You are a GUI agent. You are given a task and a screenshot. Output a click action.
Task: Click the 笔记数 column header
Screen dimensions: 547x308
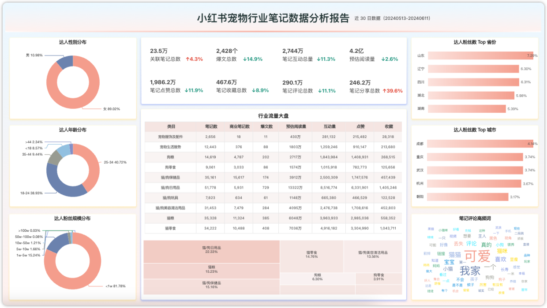click(210, 126)
